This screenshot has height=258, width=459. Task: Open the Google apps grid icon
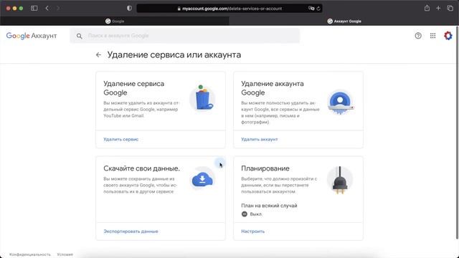click(x=432, y=36)
